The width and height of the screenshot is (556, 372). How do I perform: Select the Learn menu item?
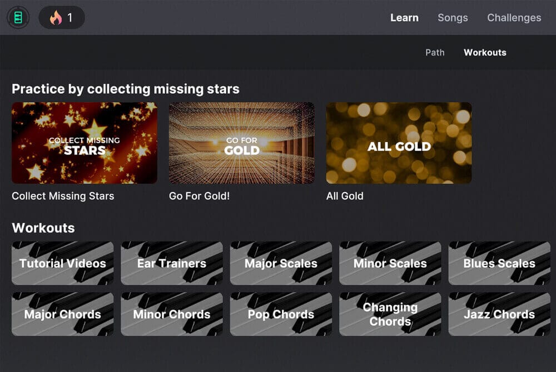[x=405, y=17]
